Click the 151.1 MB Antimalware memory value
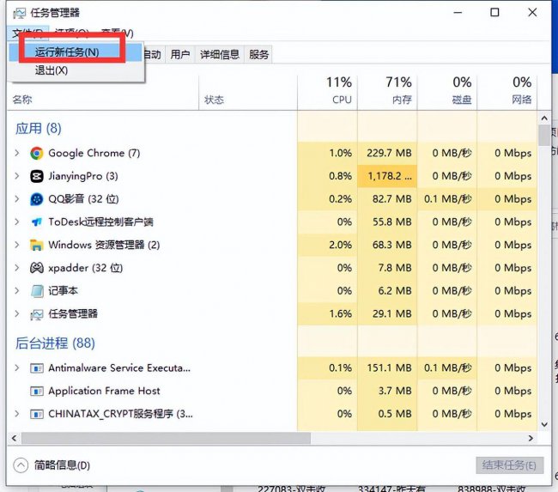 click(x=390, y=367)
